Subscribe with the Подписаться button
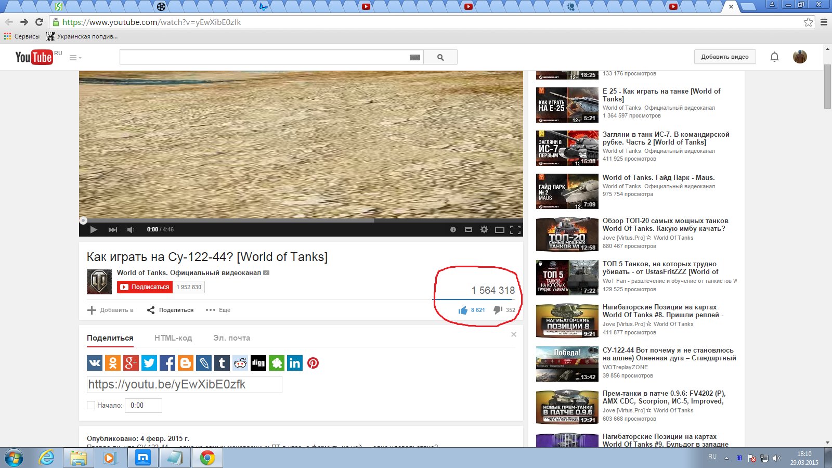 pos(145,287)
